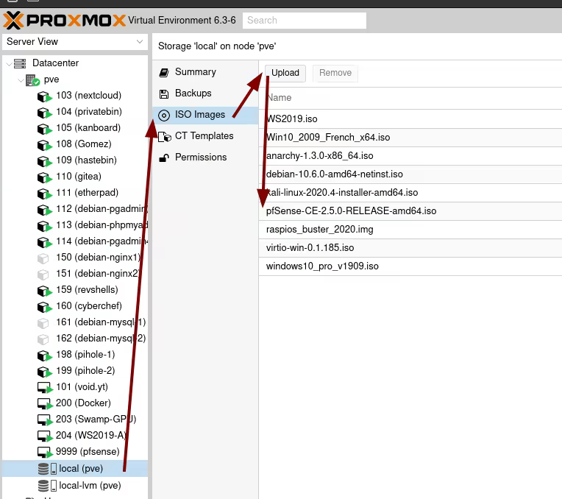This screenshot has width=562, height=499.
Task: Click the Summary book icon
Action: coord(164,72)
